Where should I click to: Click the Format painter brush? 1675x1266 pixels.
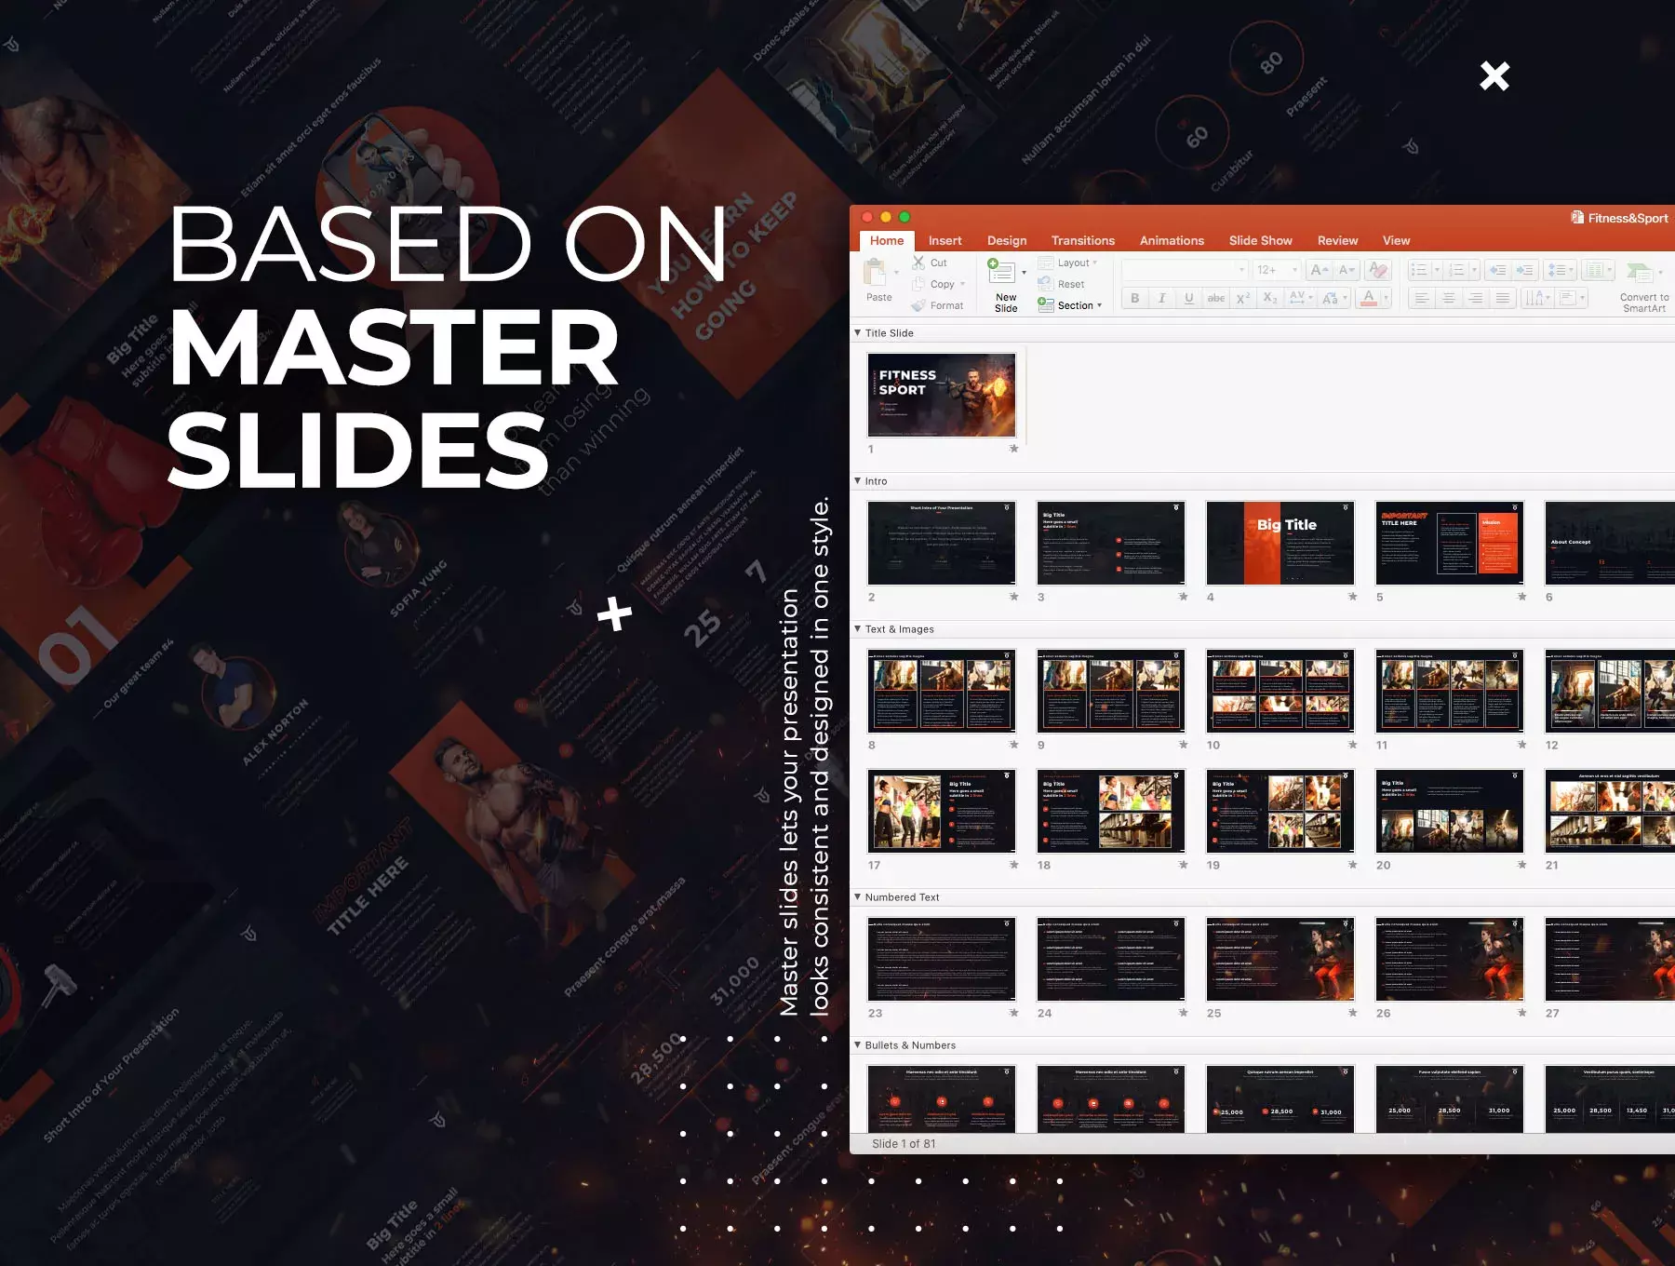click(937, 305)
